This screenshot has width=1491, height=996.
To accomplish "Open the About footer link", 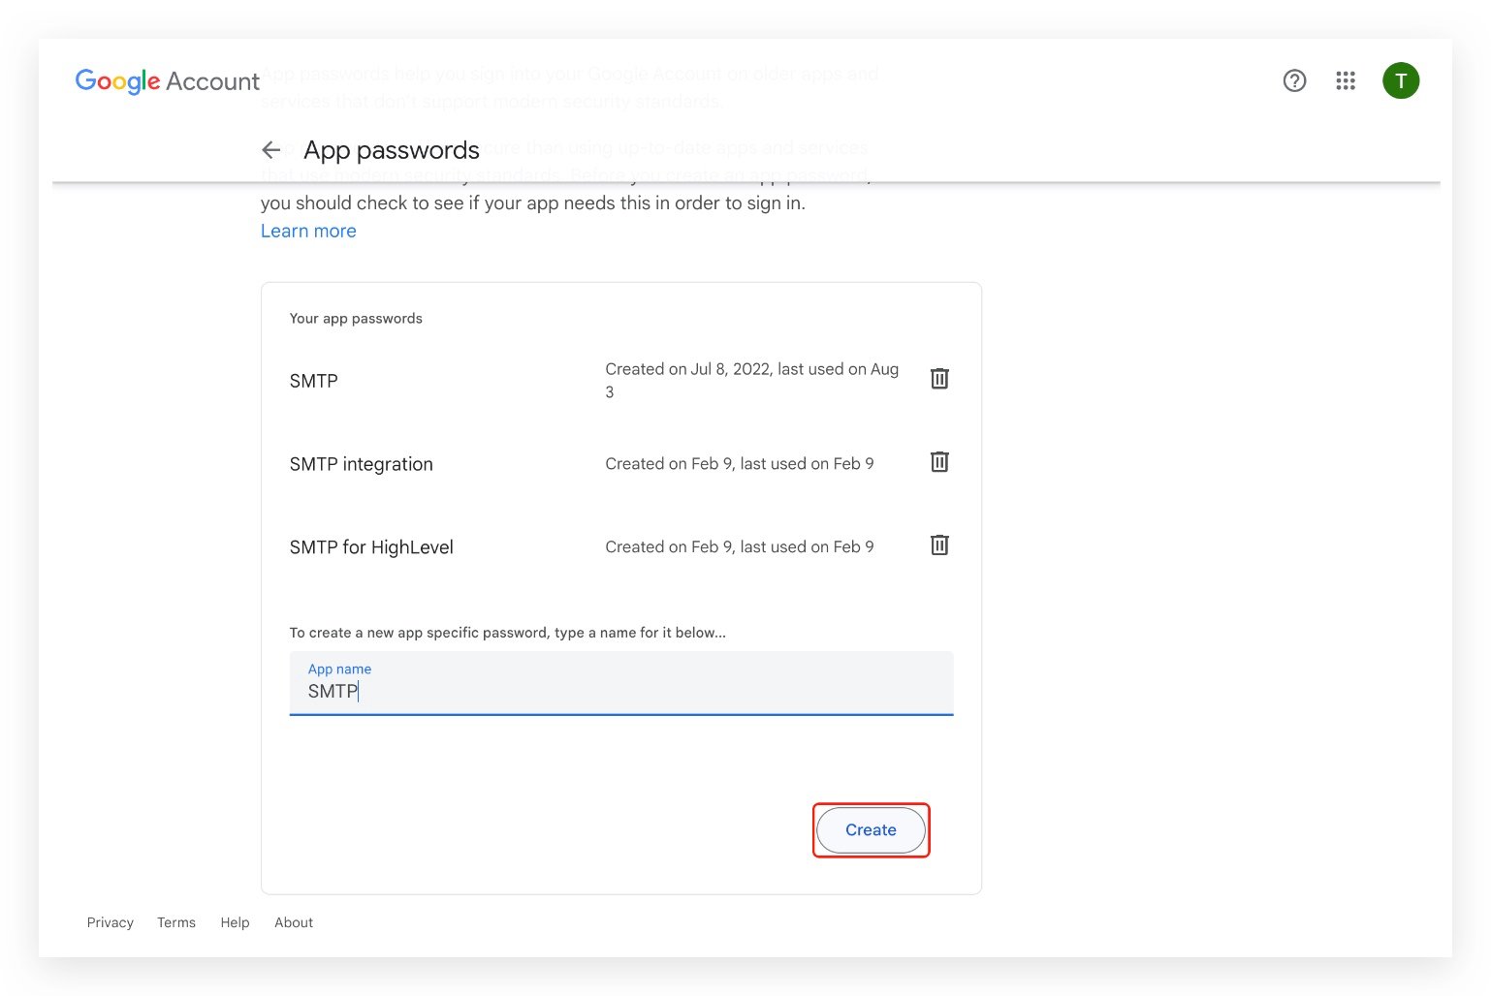I will 294,922.
